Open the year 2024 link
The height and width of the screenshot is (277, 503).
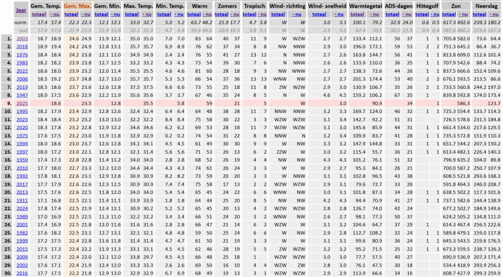22,208
